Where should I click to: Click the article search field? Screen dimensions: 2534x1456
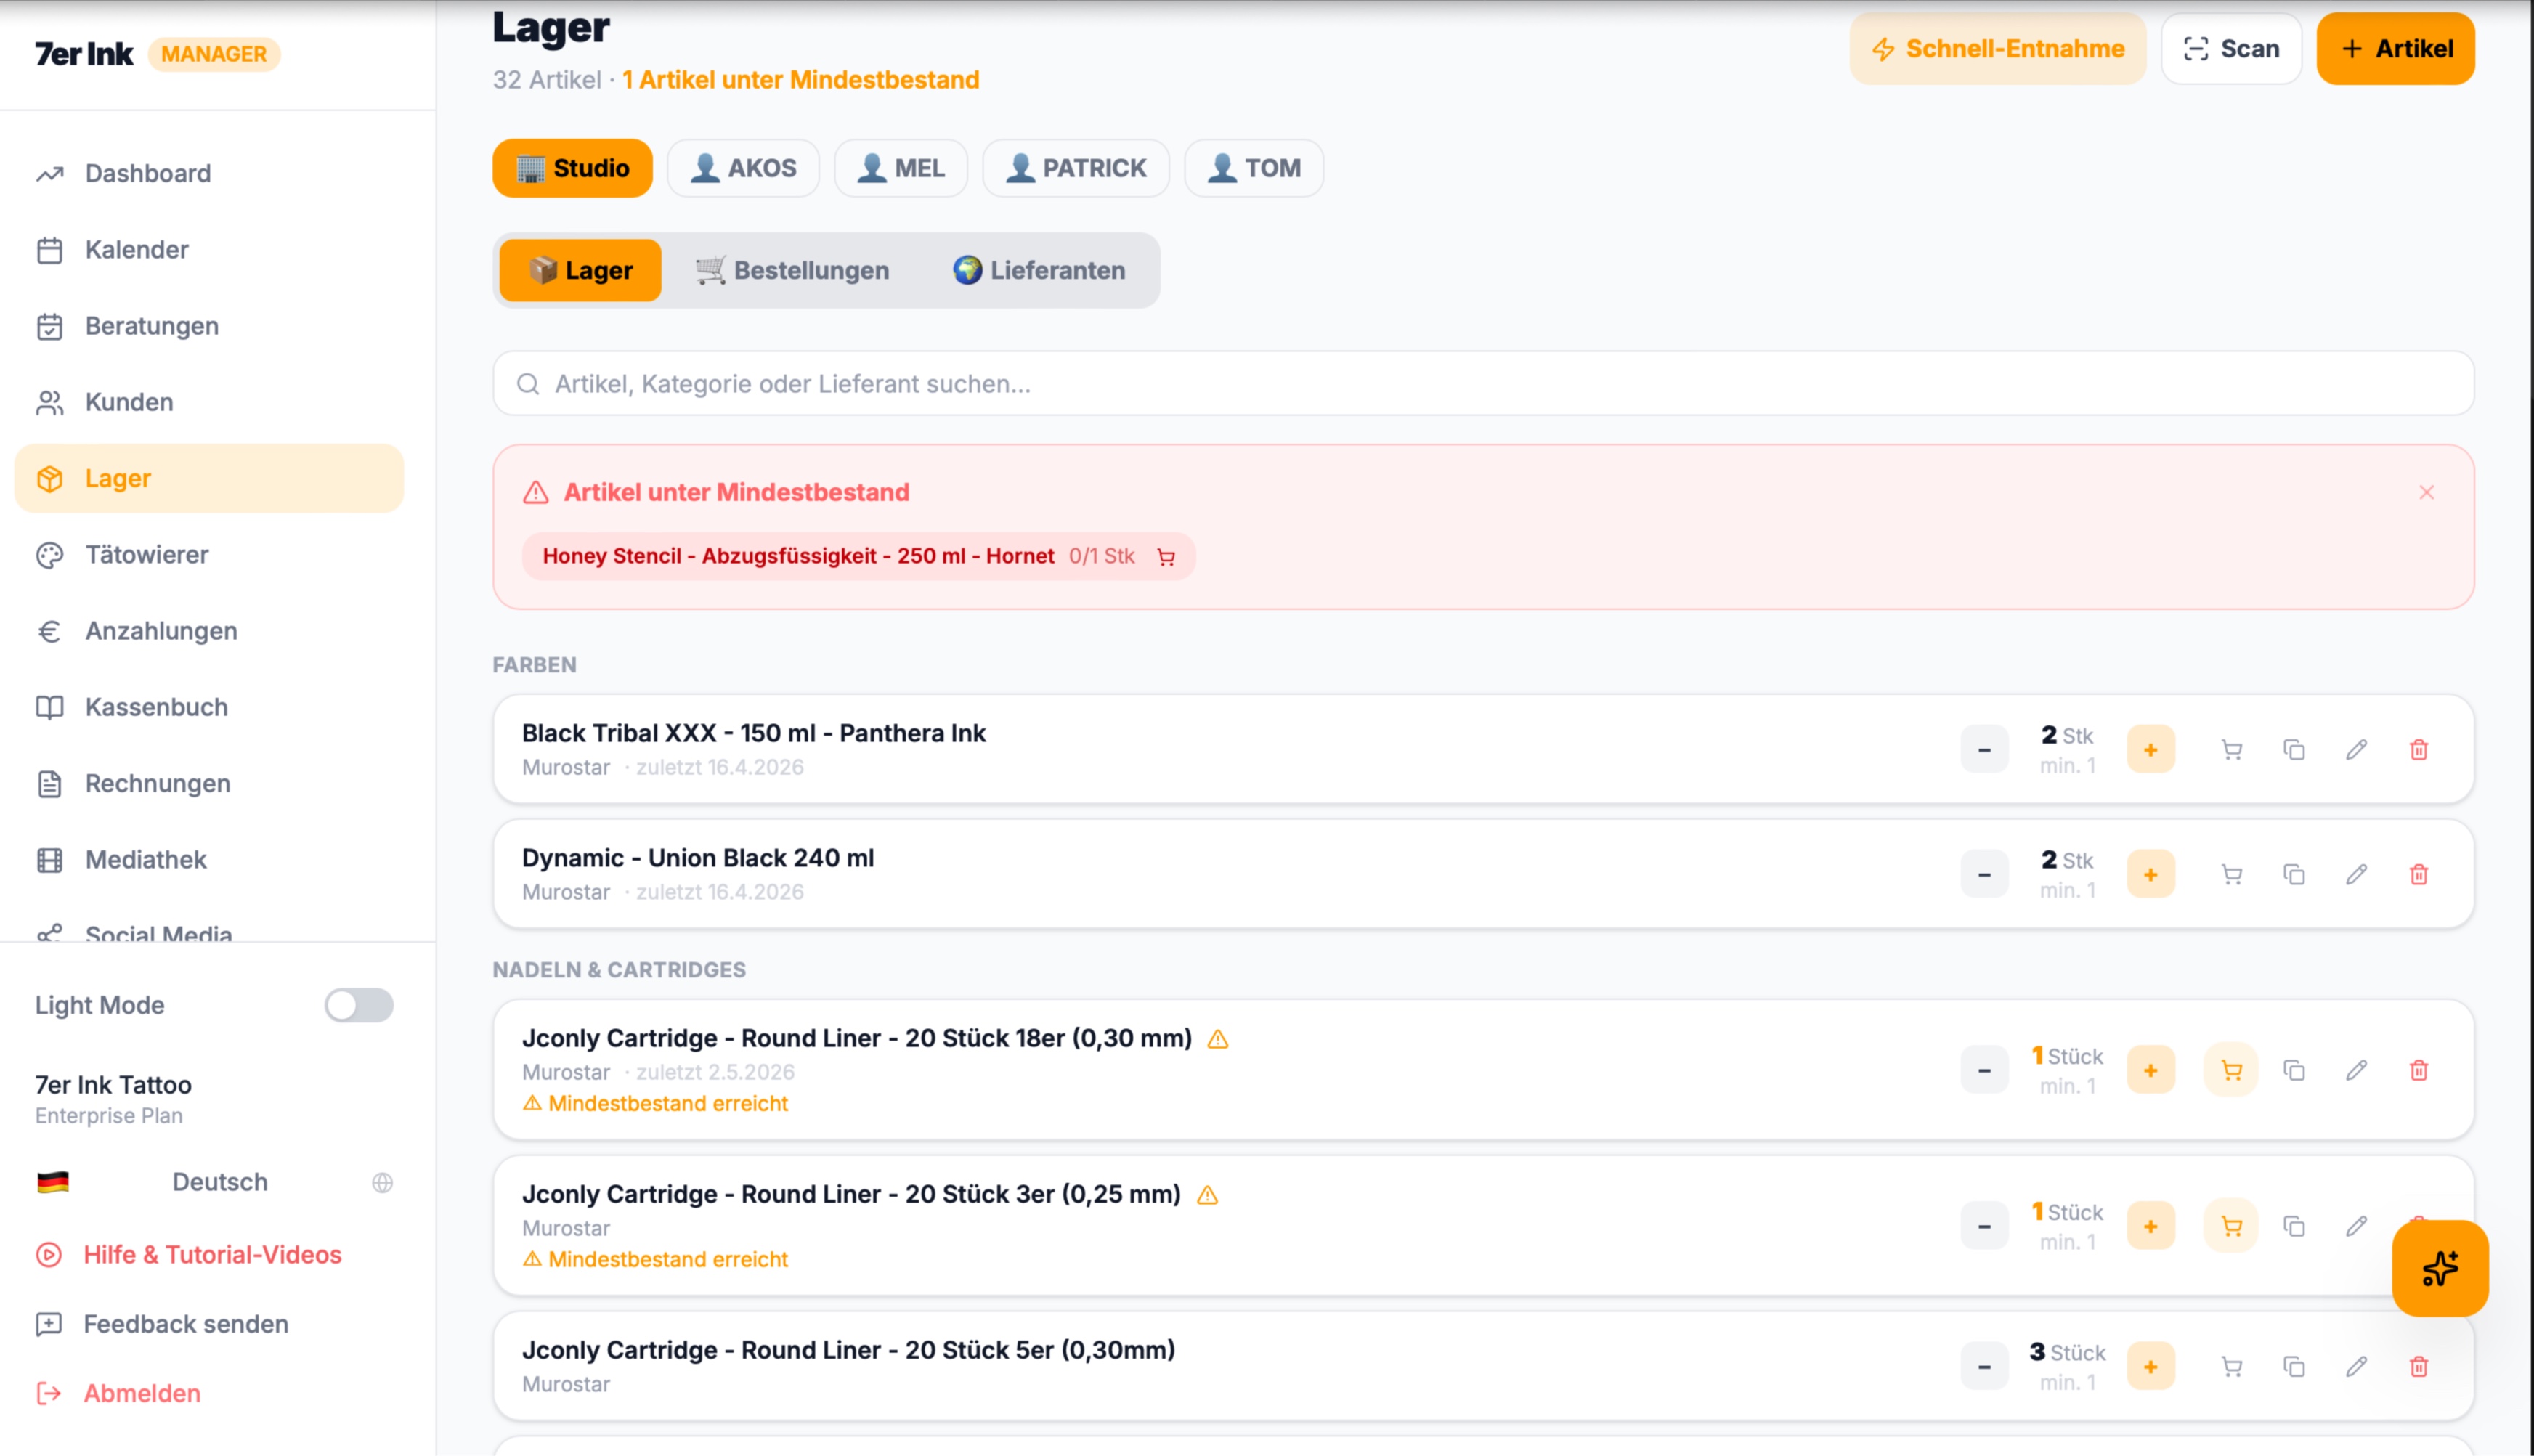pos(1483,384)
